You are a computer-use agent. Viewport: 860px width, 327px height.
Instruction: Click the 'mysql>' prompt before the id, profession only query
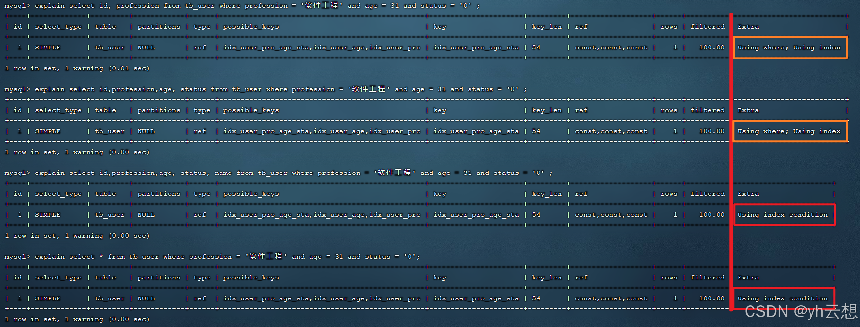point(17,6)
